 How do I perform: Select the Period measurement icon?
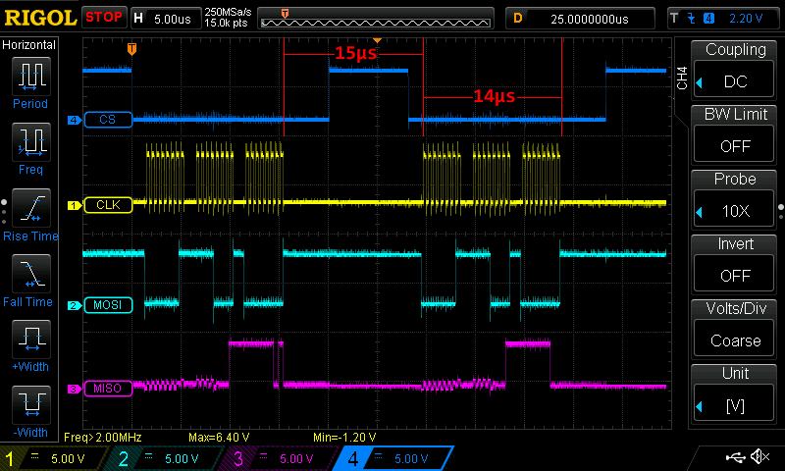(31, 77)
